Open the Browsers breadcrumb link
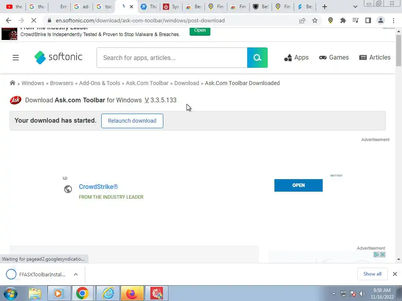This screenshot has height=301, width=402. pyautogui.click(x=62, y=83)
